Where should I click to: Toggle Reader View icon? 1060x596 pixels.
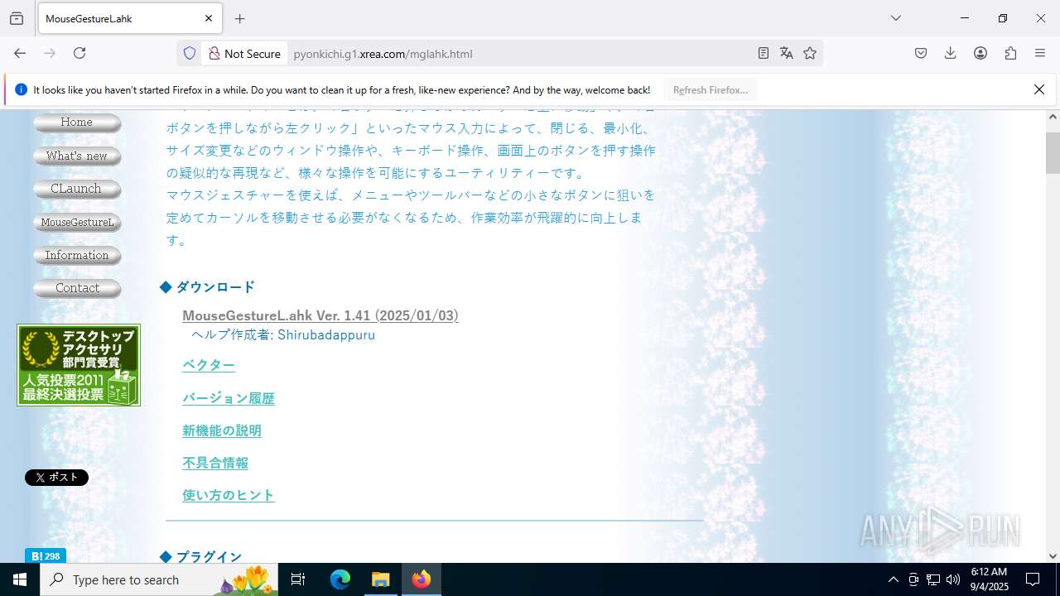coord(764,53)
